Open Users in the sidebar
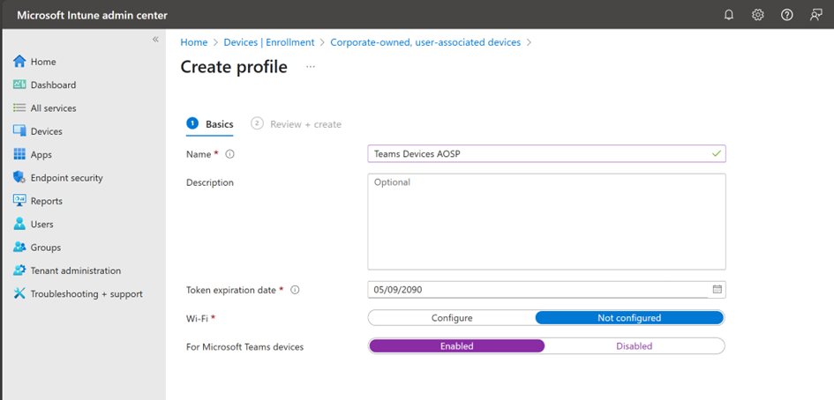 tap(42, 224)
